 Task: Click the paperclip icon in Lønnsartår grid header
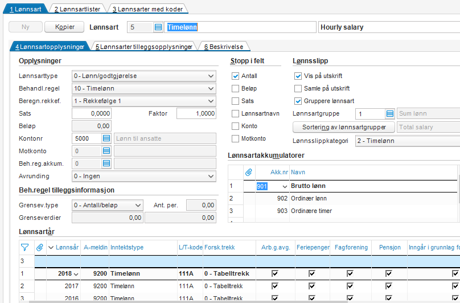[40, 248]
